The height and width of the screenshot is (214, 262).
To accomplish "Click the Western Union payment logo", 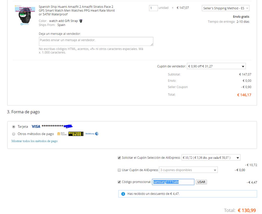I will click(x=76, y=134).
